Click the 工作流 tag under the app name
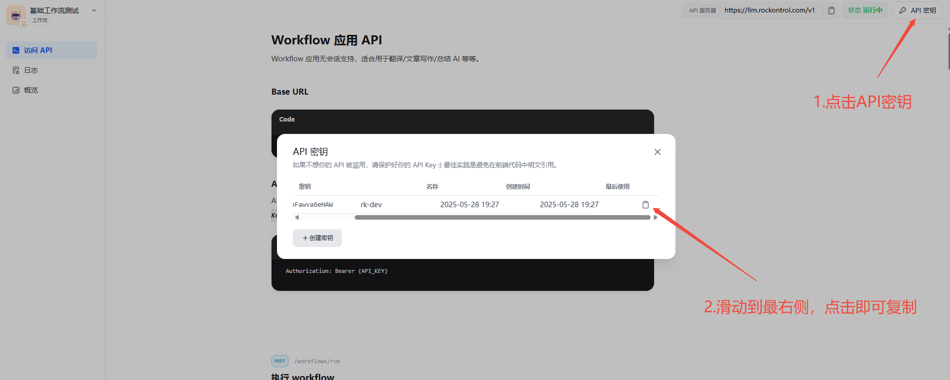This screenshot has height=380, width=950. (x=40, y=20)
